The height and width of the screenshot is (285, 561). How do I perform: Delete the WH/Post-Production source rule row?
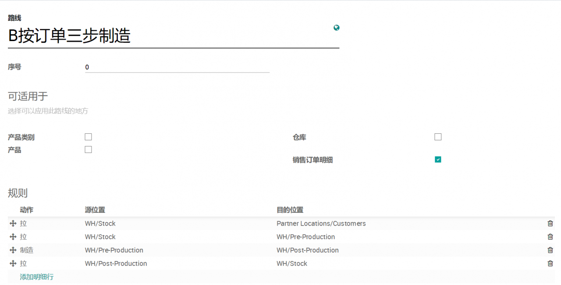click(x=550, y=264)
